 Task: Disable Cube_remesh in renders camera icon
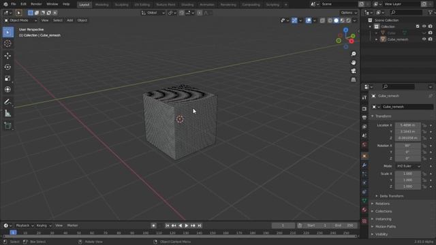431,39
